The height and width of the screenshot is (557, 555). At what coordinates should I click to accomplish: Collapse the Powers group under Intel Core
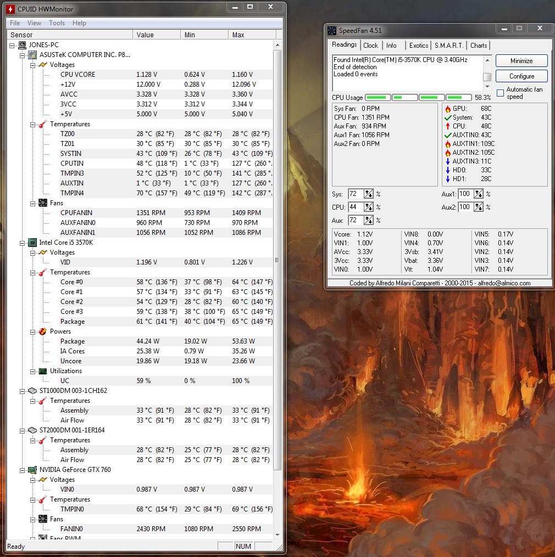[33, 332]
